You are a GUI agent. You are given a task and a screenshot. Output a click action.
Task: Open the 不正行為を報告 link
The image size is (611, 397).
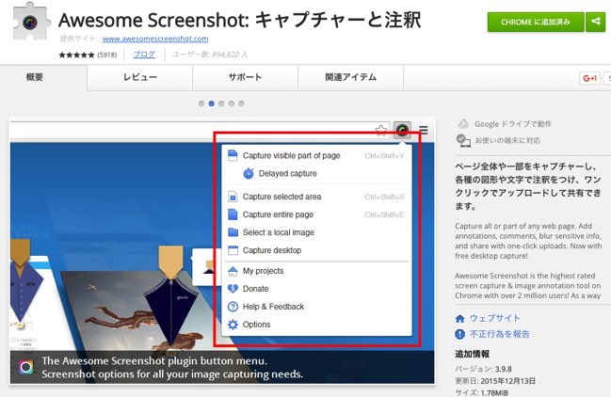pyautogui.click(x=500, y=334)
